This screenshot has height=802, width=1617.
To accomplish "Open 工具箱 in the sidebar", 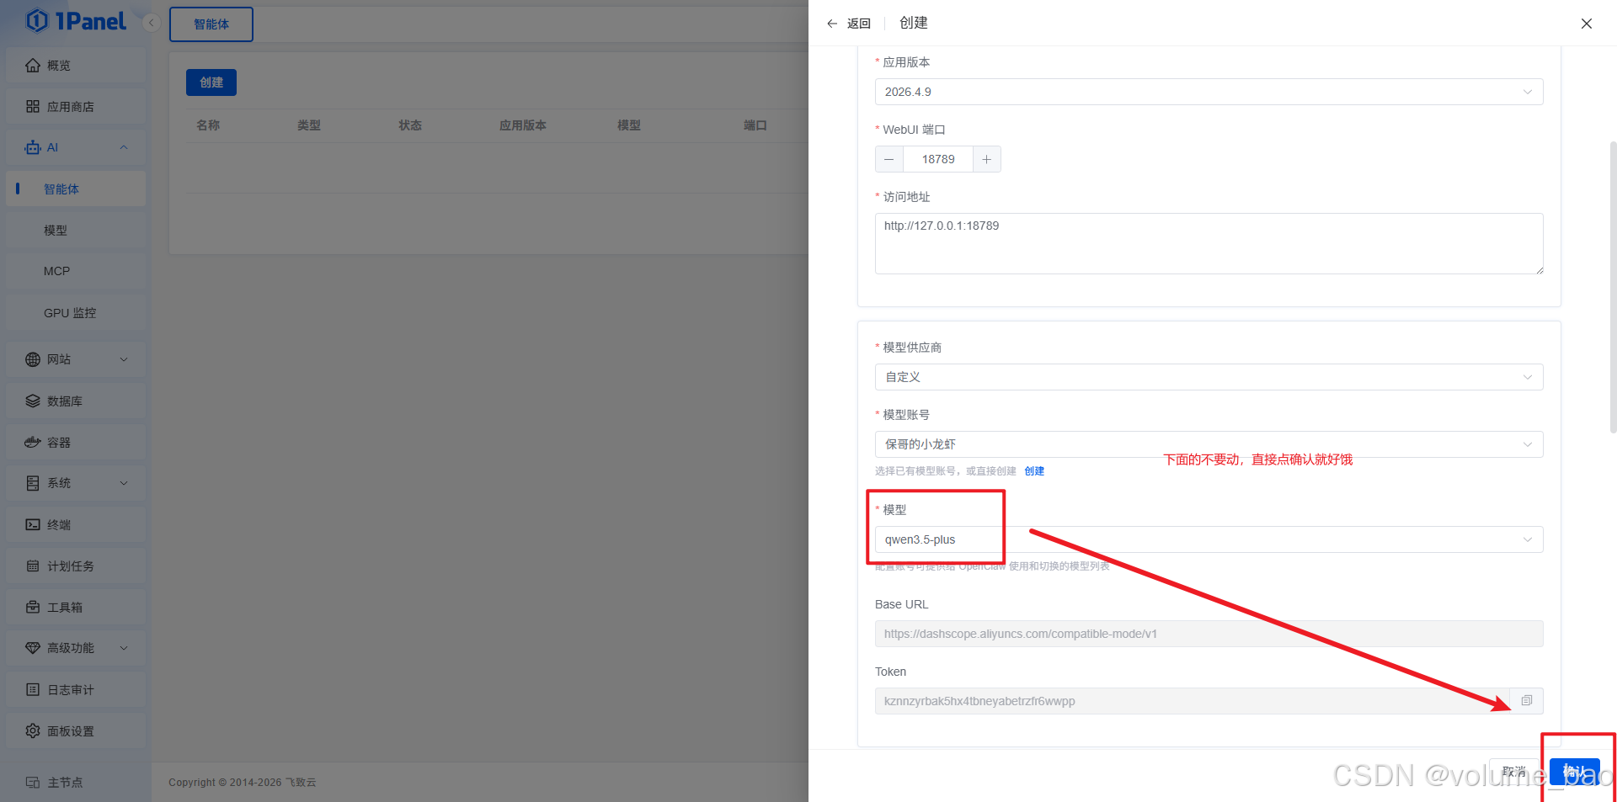I will (76, 608).
